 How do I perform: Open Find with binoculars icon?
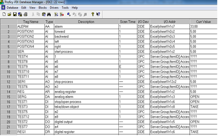coord(49,14)
